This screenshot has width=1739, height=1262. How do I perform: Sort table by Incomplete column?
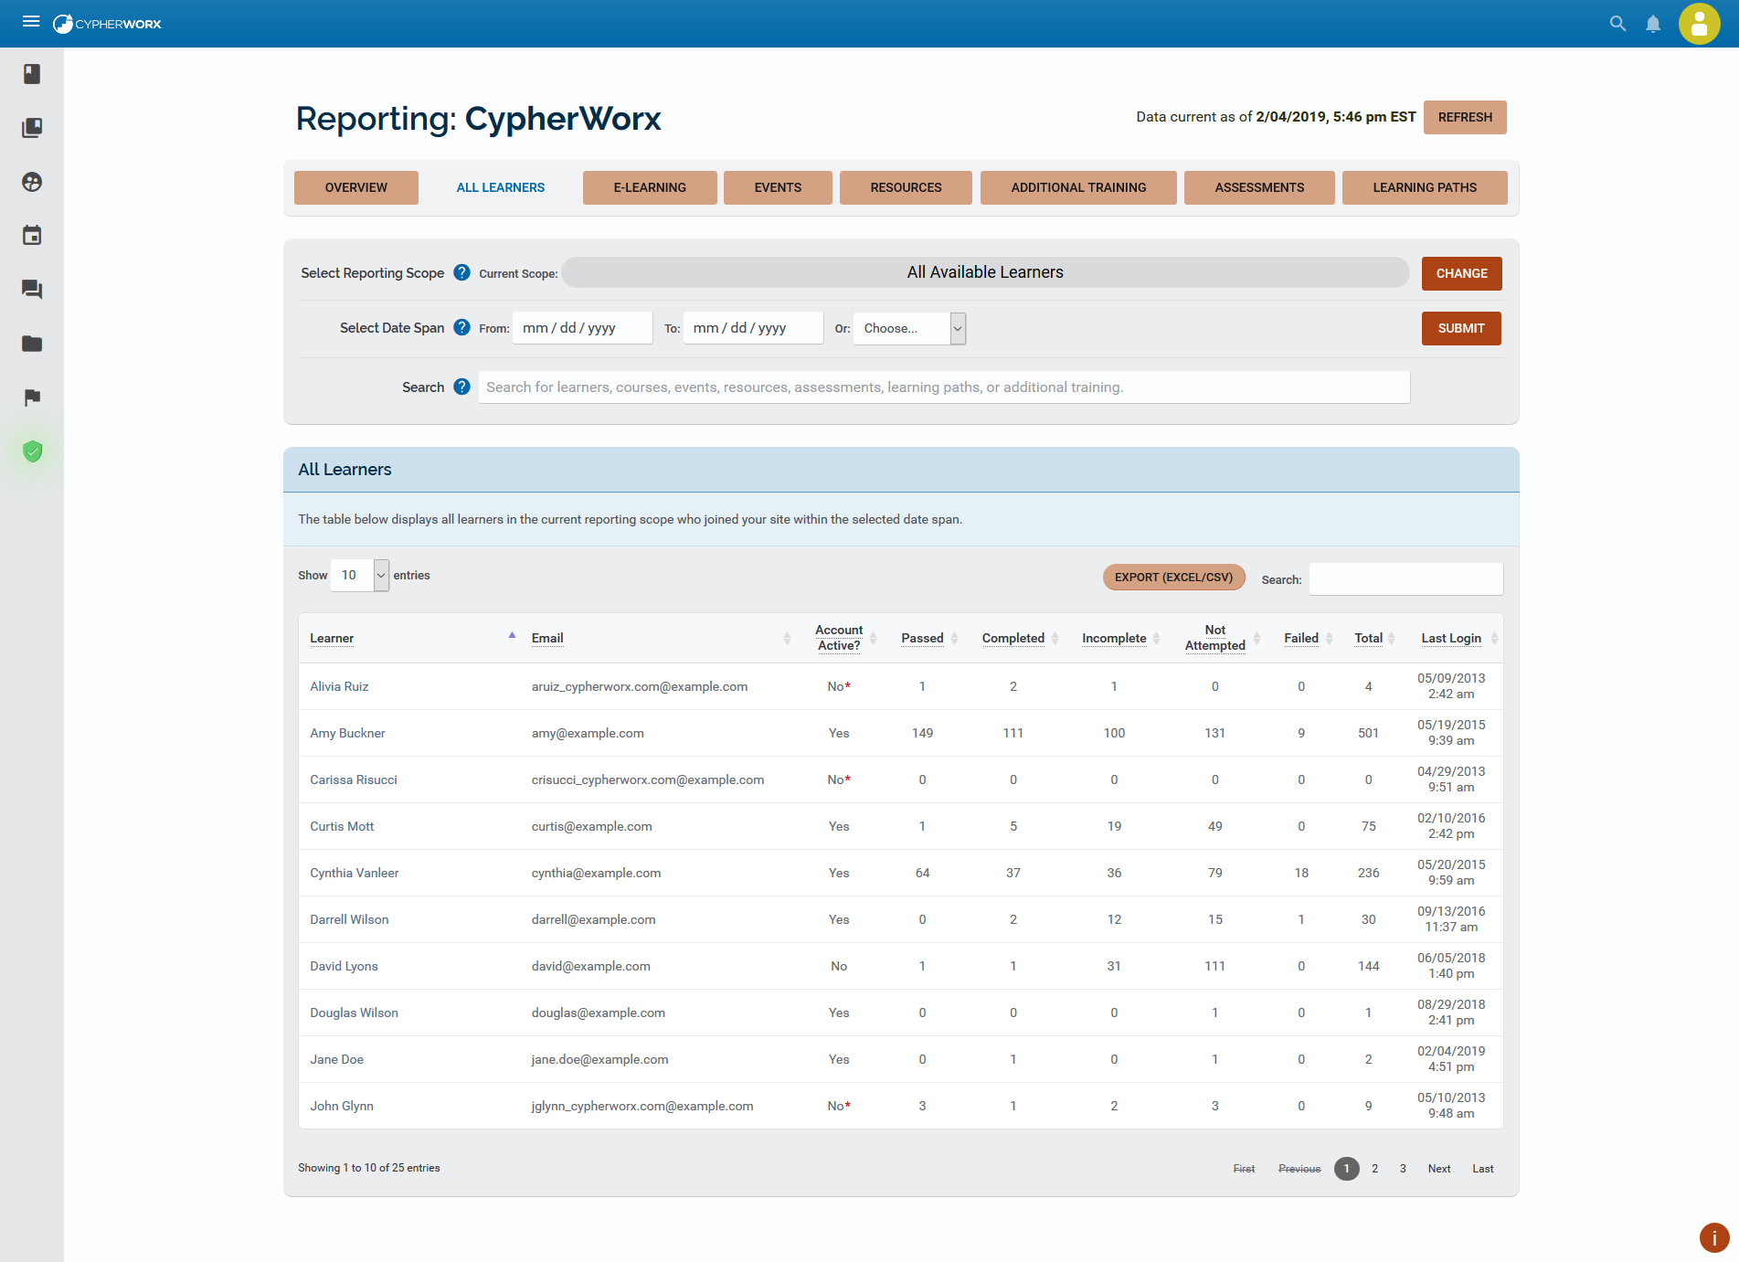[1115, 638]
